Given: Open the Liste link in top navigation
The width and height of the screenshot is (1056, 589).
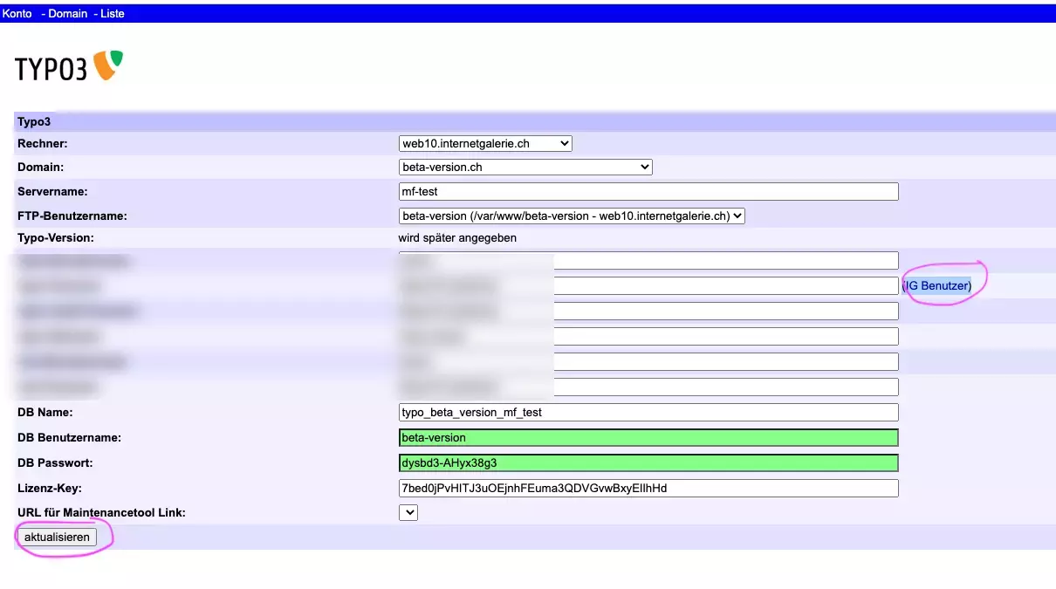Looking at the screenshot, I should (x=113, y=14).
